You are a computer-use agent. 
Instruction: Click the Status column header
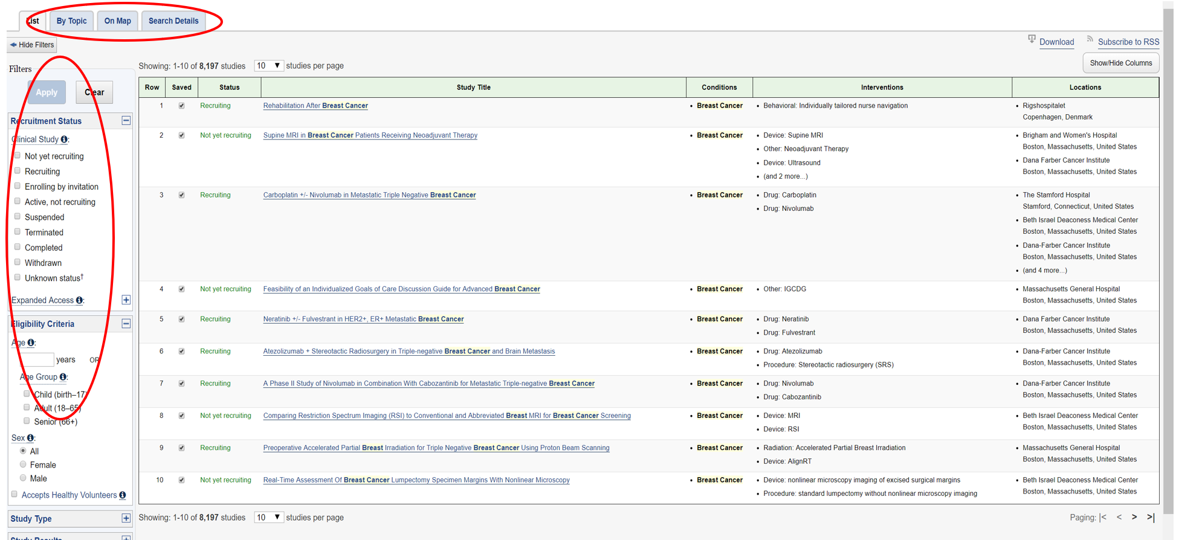tap(229, 88)
